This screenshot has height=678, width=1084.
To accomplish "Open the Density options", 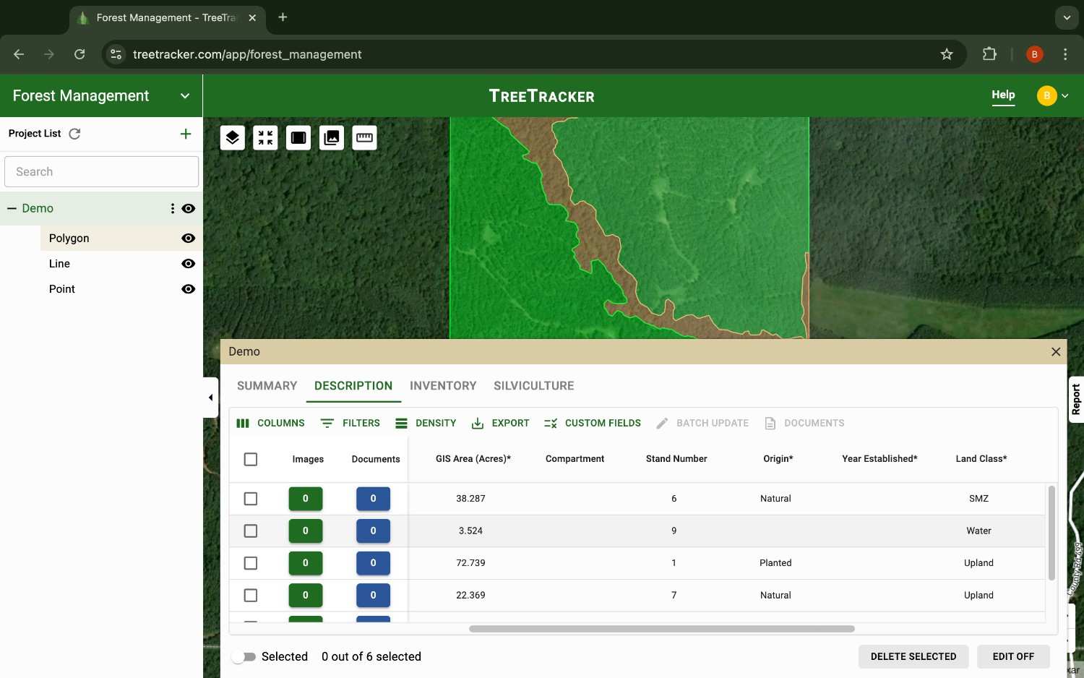I will (426, 423).
